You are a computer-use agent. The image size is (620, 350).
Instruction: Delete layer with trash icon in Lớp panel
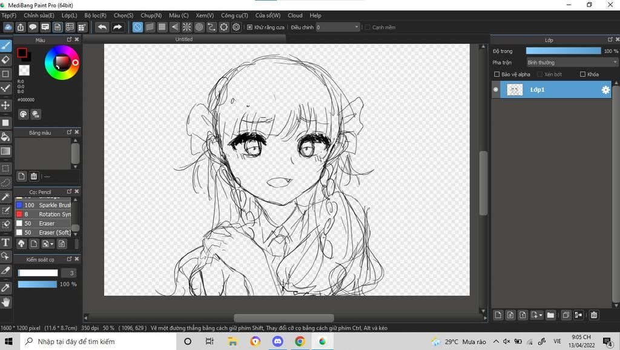[594, 315]
